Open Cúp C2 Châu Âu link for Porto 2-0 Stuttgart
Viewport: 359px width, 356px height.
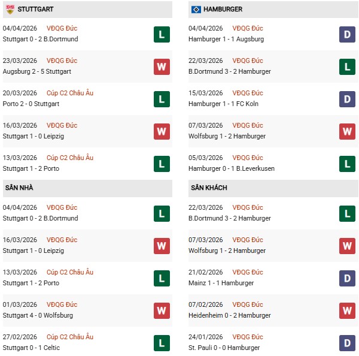[71, 93]
